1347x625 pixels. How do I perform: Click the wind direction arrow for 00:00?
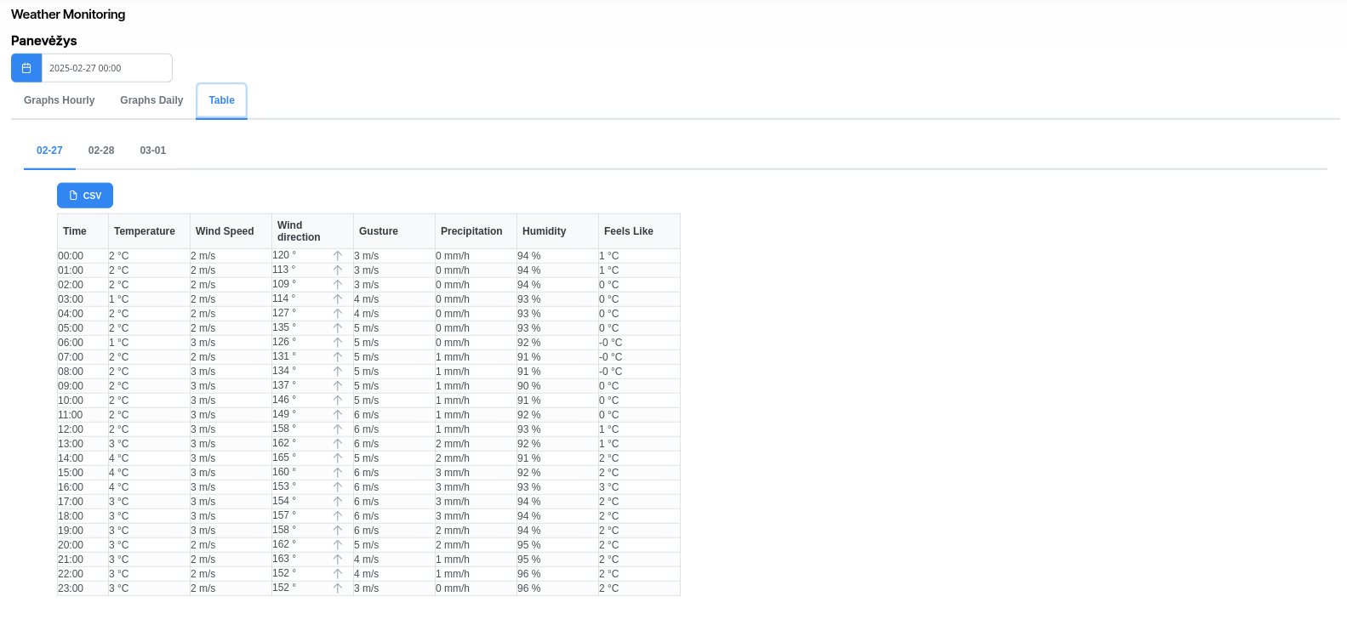[338, 256]
